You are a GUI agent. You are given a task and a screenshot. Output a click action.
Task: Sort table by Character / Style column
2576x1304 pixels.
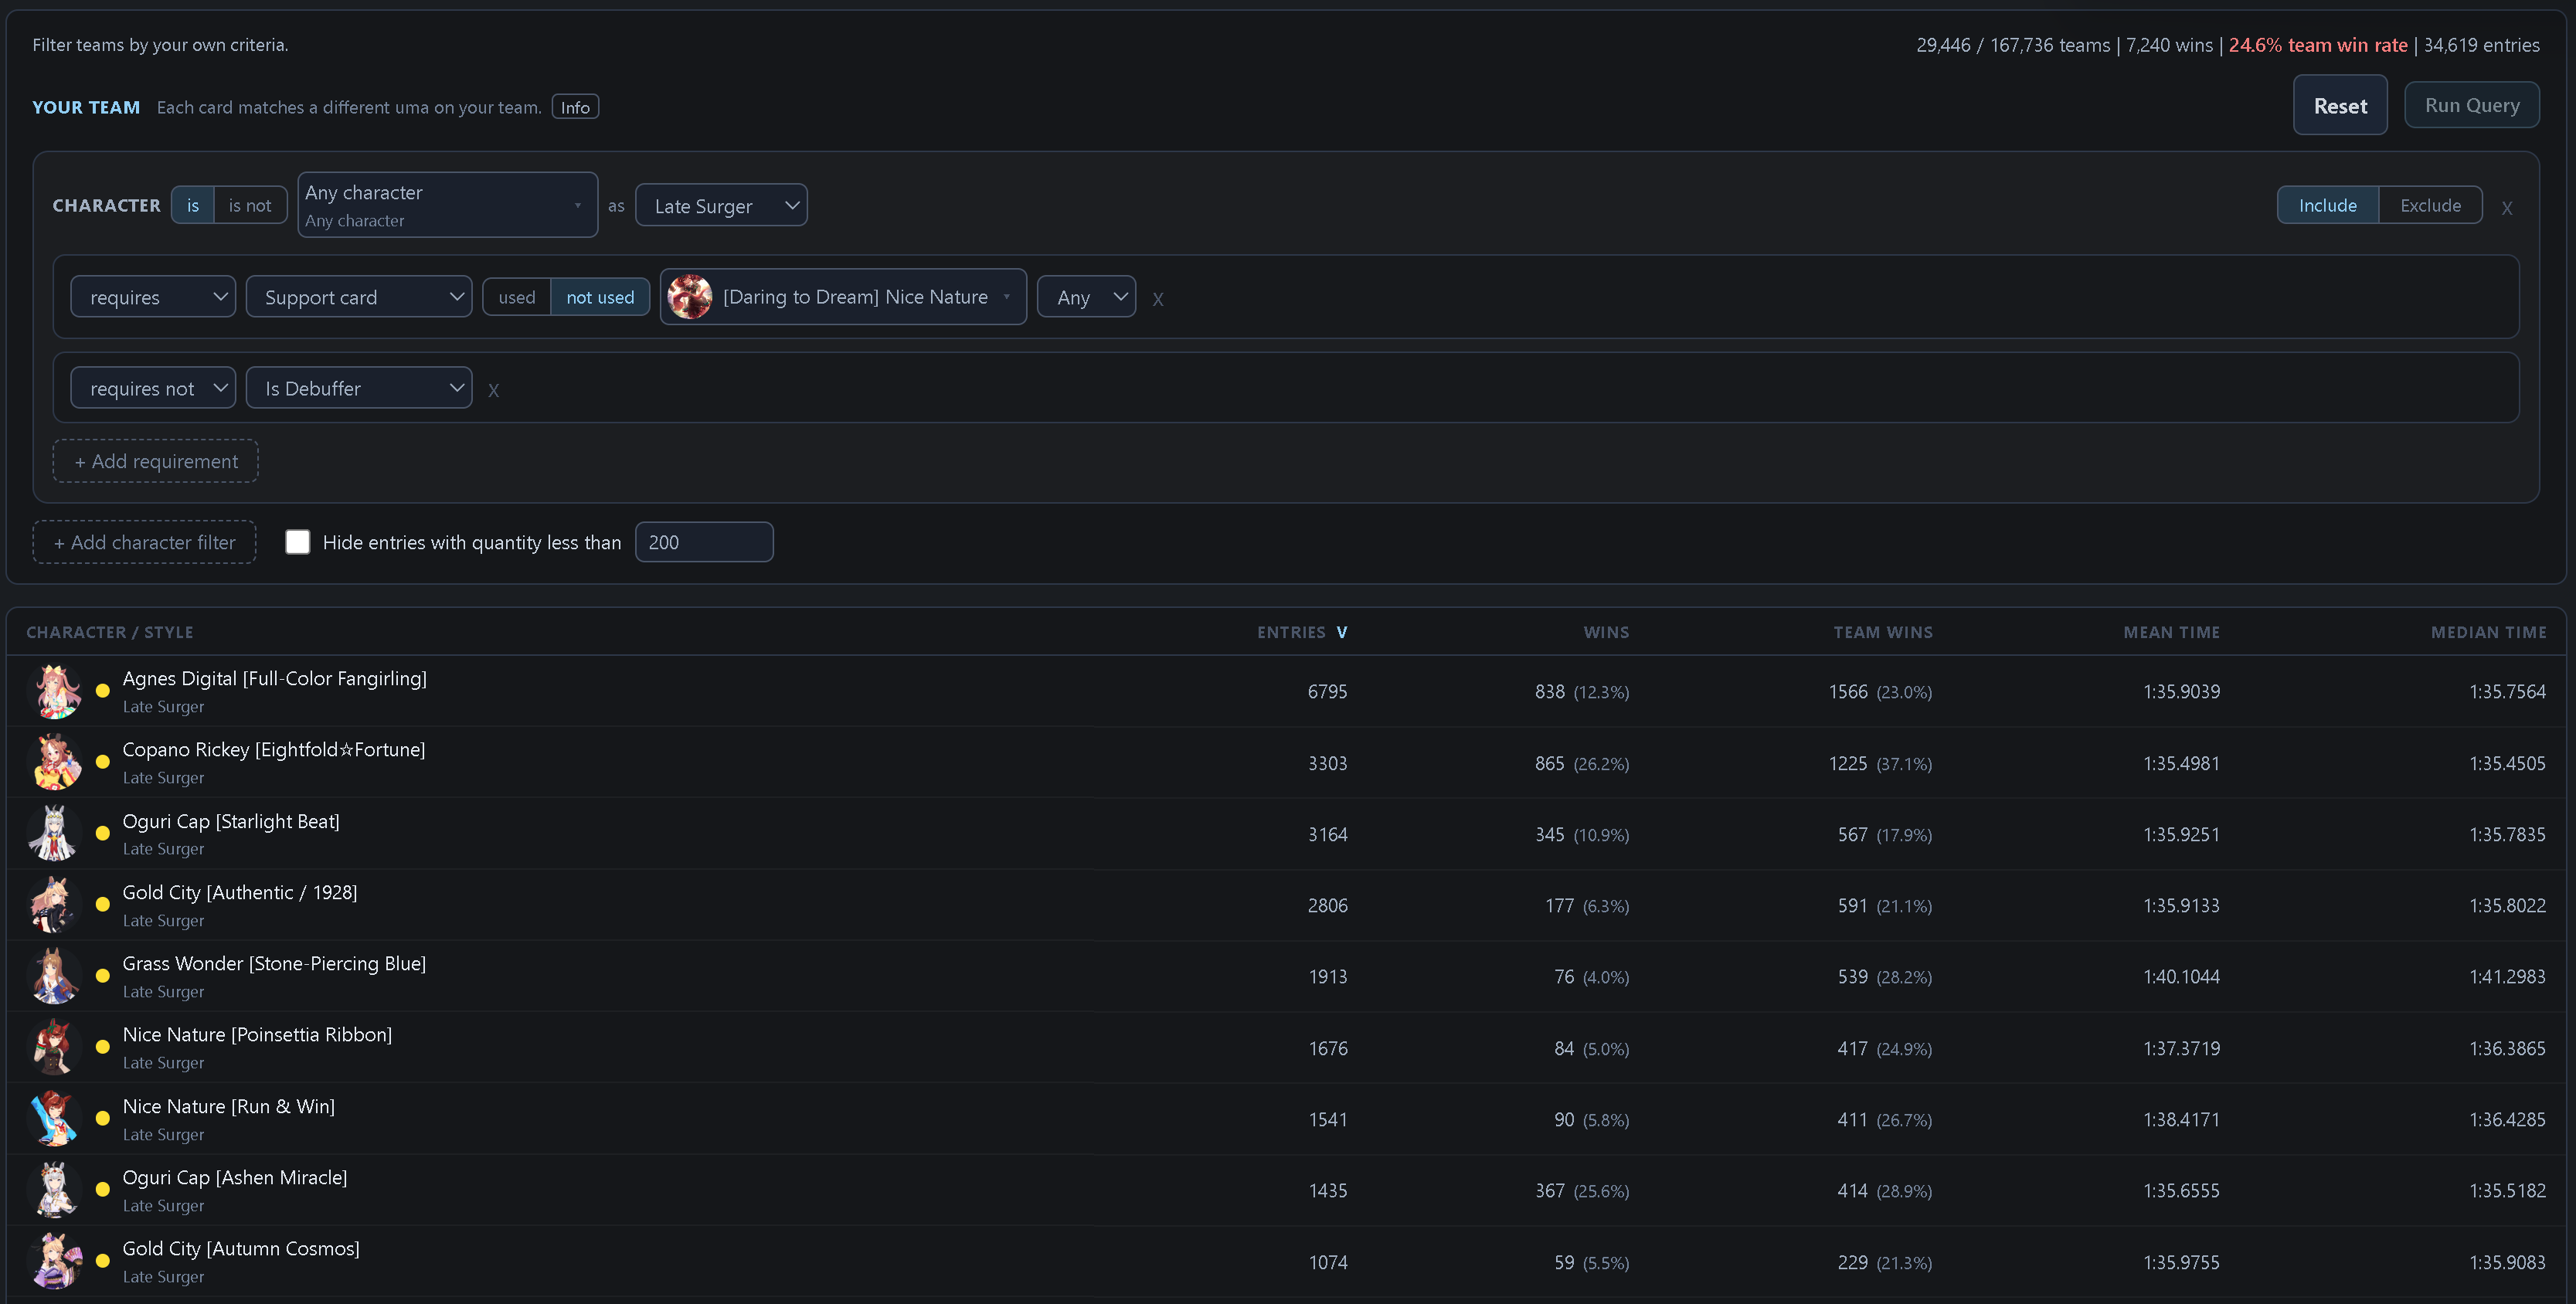pos(110,632)
